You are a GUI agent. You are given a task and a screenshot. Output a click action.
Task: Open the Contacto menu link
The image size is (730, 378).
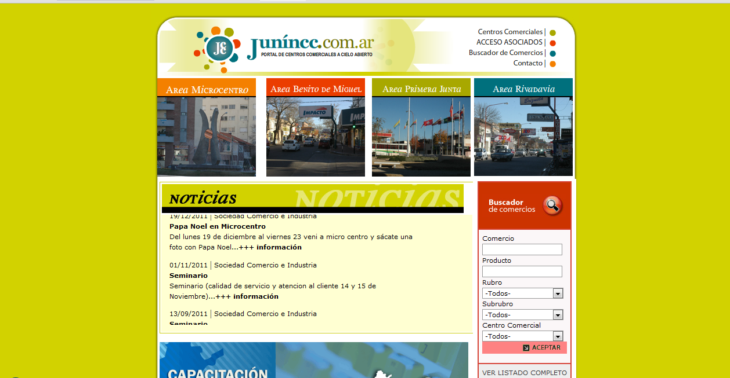pyautogui.click(x=528, y=63)
